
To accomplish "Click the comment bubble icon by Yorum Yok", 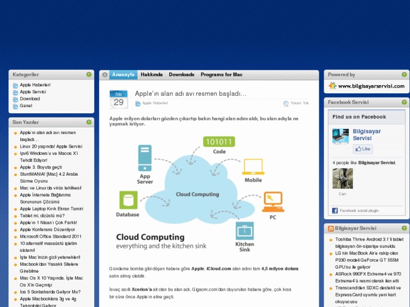I will pyautogui.click(x=286, y=104).
